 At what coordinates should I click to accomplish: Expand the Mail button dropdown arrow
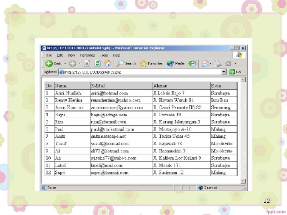pos(210,64)
